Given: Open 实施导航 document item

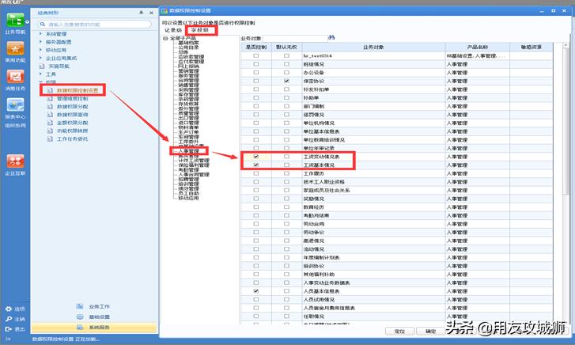Looking at the screenshot, I should tap(59, 66).
